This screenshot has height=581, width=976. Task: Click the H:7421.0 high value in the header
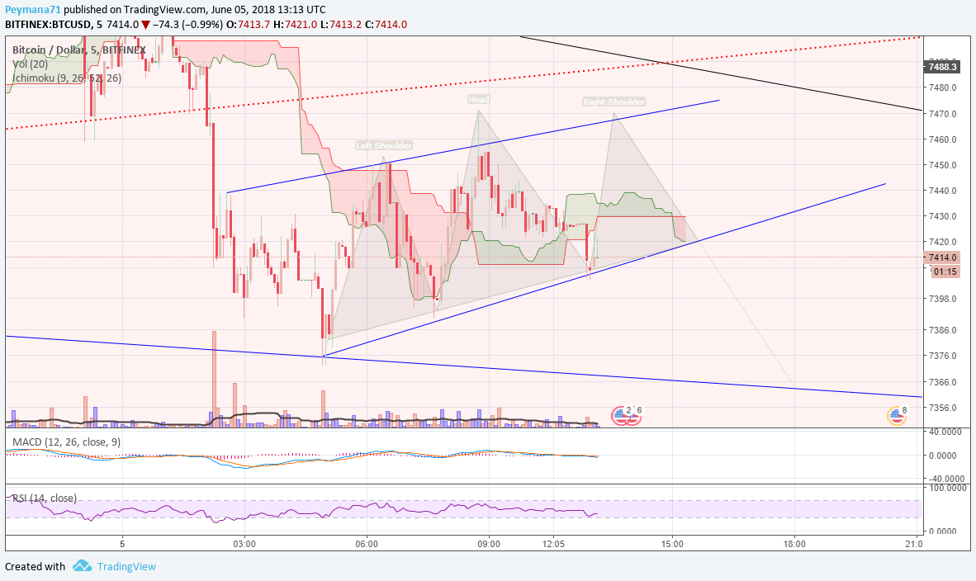pos(295,24)
